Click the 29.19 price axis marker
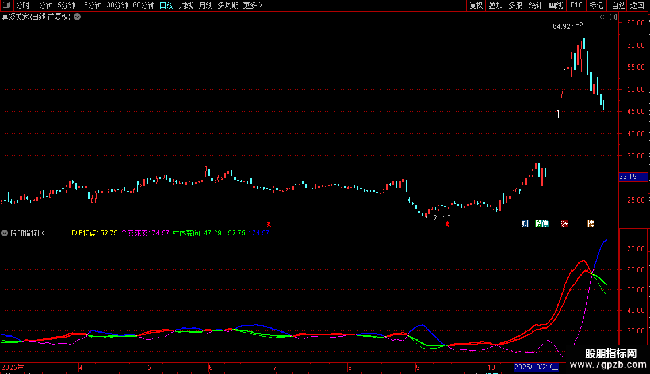650x374 pixels. point(633,177)
